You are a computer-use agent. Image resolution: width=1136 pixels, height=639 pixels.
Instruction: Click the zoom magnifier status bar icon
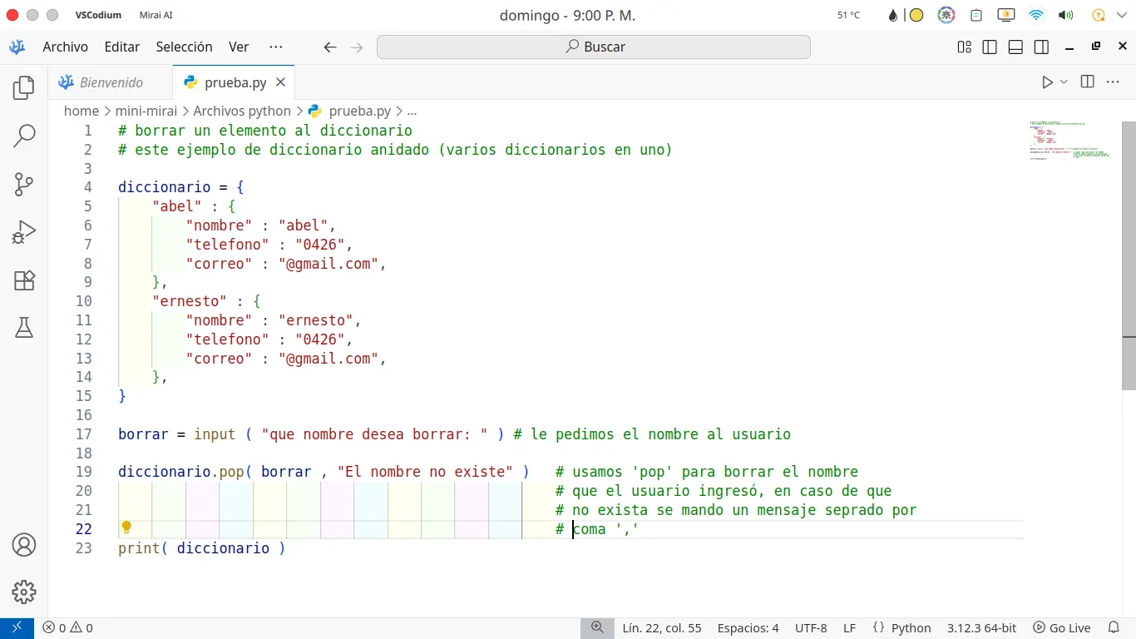(597, 628)
